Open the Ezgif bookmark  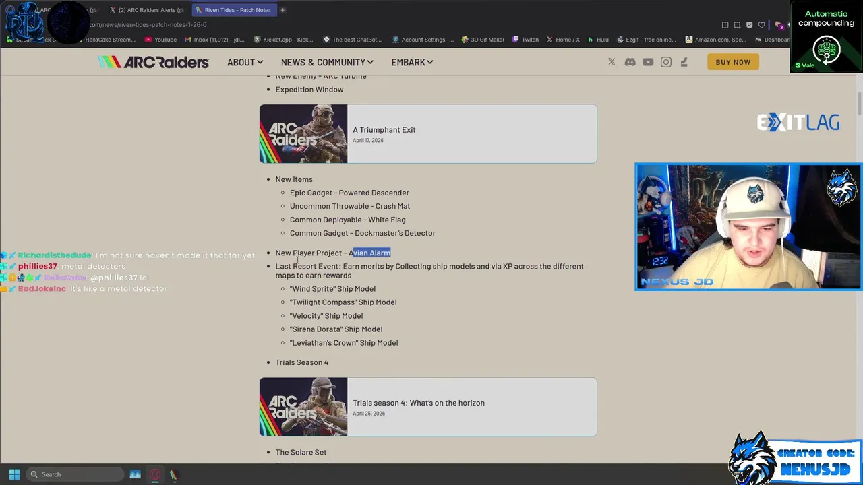click(646, 40)
